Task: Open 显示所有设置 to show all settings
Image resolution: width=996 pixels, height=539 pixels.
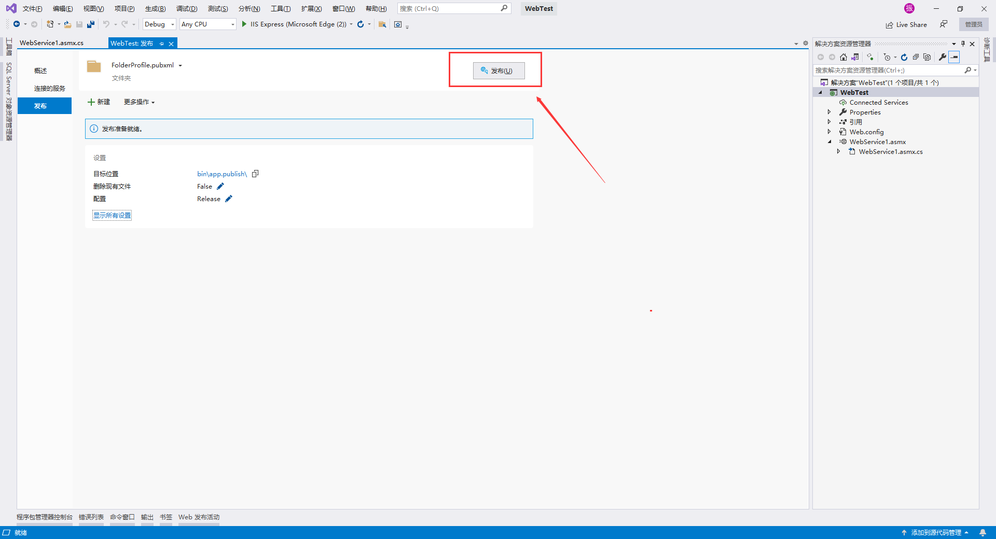Action: (x=112, y=215)
